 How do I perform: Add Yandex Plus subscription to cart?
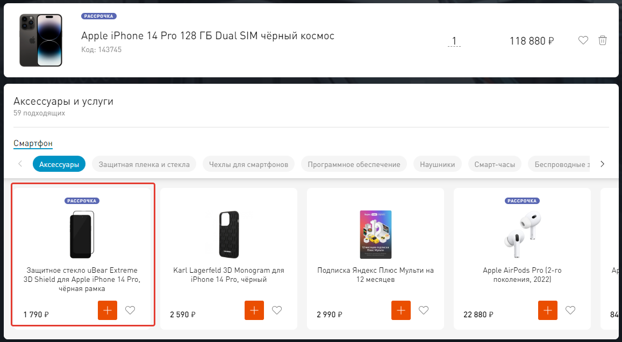coord(401,310)
